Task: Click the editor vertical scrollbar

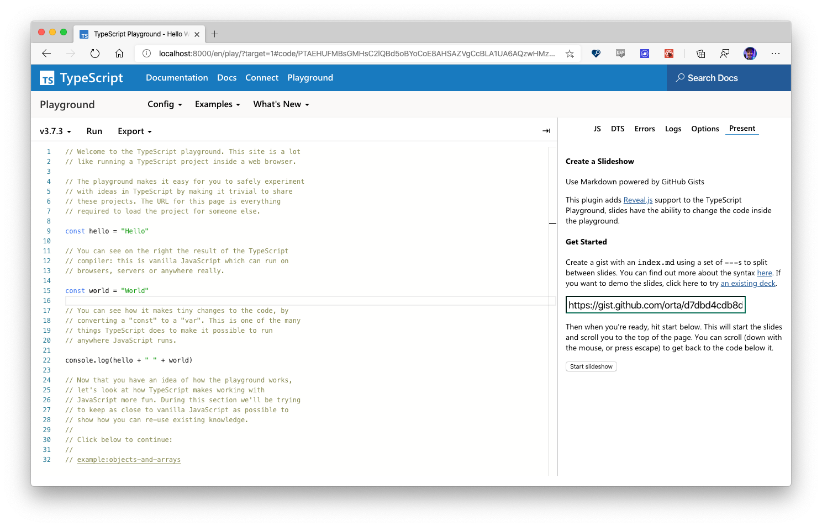Action: pyautogui.click(x=552, y=312)
